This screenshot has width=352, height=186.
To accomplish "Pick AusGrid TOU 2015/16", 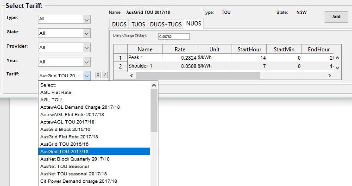I will pos(94,144).
